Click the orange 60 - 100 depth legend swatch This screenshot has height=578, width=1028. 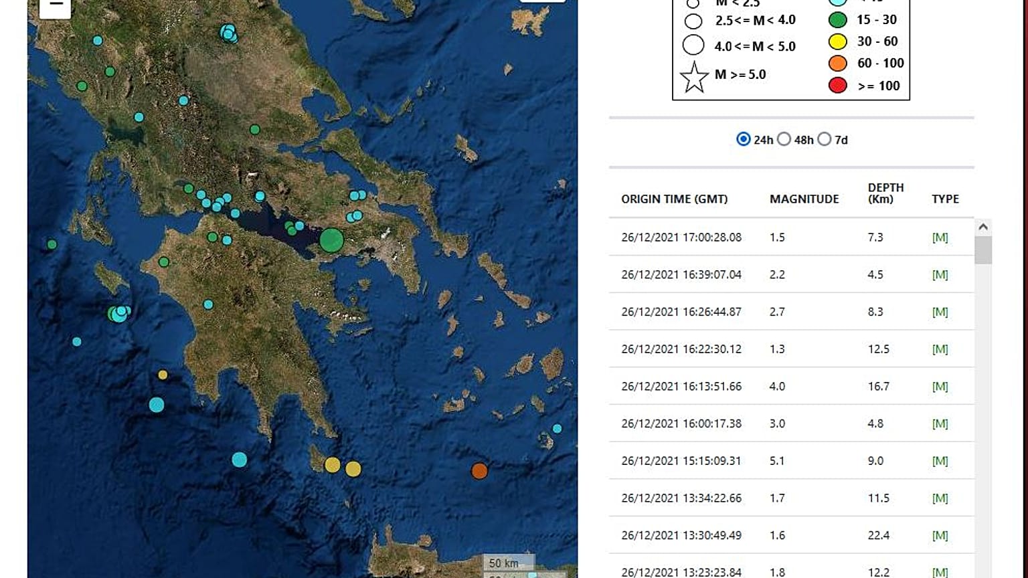pyautogui.click(x=838, y=64)
